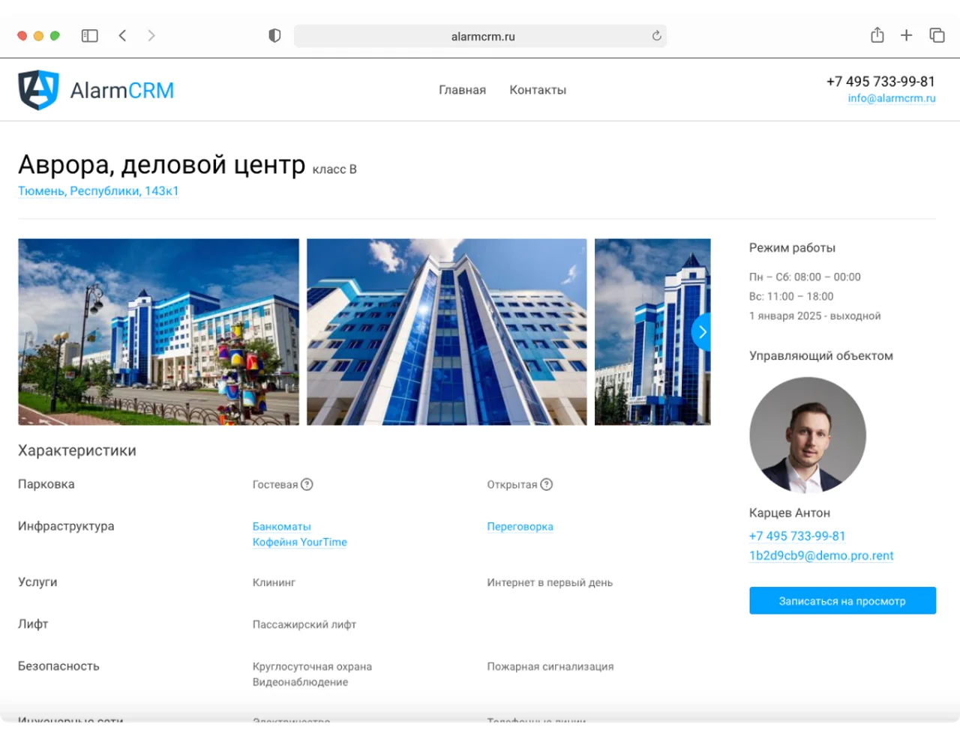Click the Услуги row label
The height and width of the screenshot is (736, 960).
pyautogui.click(x=37, y=582)
